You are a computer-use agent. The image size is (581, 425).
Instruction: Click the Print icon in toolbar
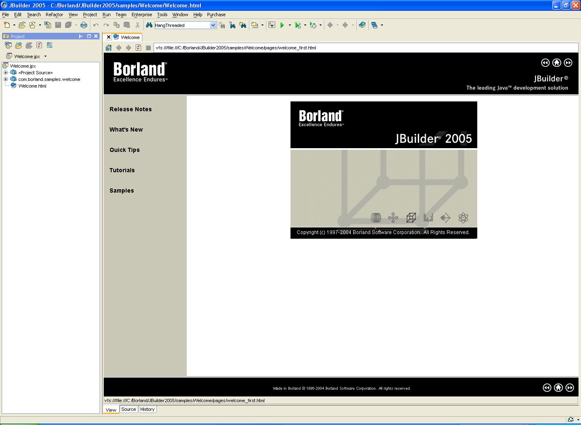[x=84, y=25]
